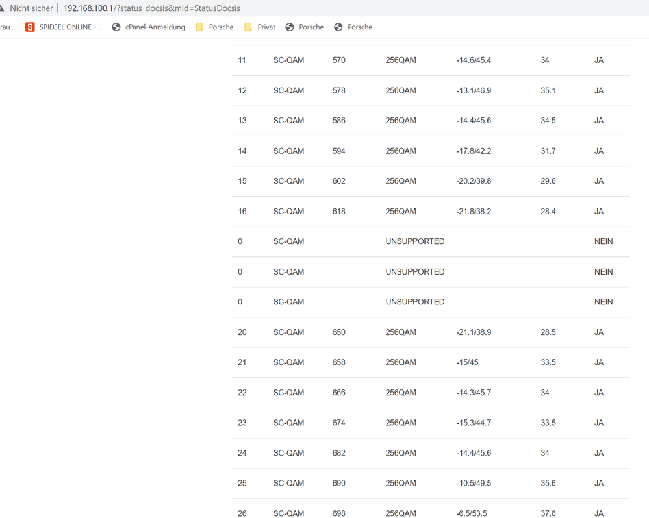Click channel number 22
Image resolution: width=649 pixels, height=518 pixels.
pos(242,392)
